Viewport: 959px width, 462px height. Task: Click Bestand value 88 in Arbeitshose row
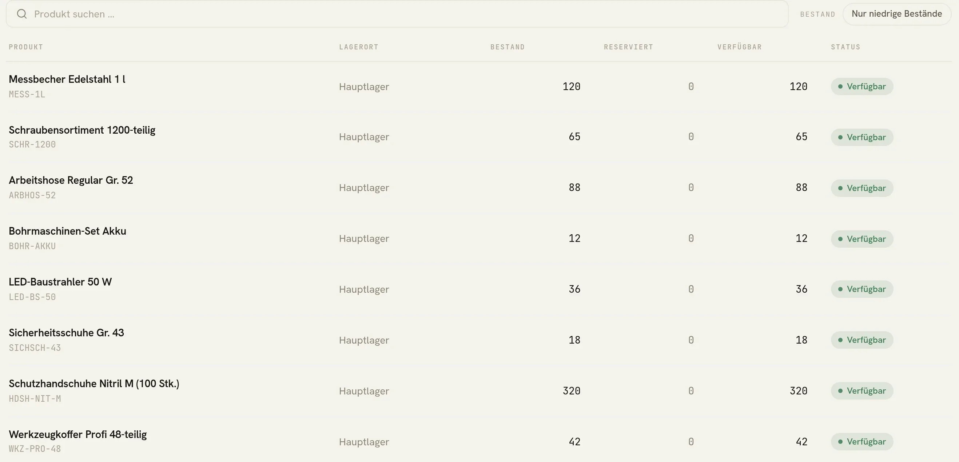pyautogui.click(x=574, y=188)
